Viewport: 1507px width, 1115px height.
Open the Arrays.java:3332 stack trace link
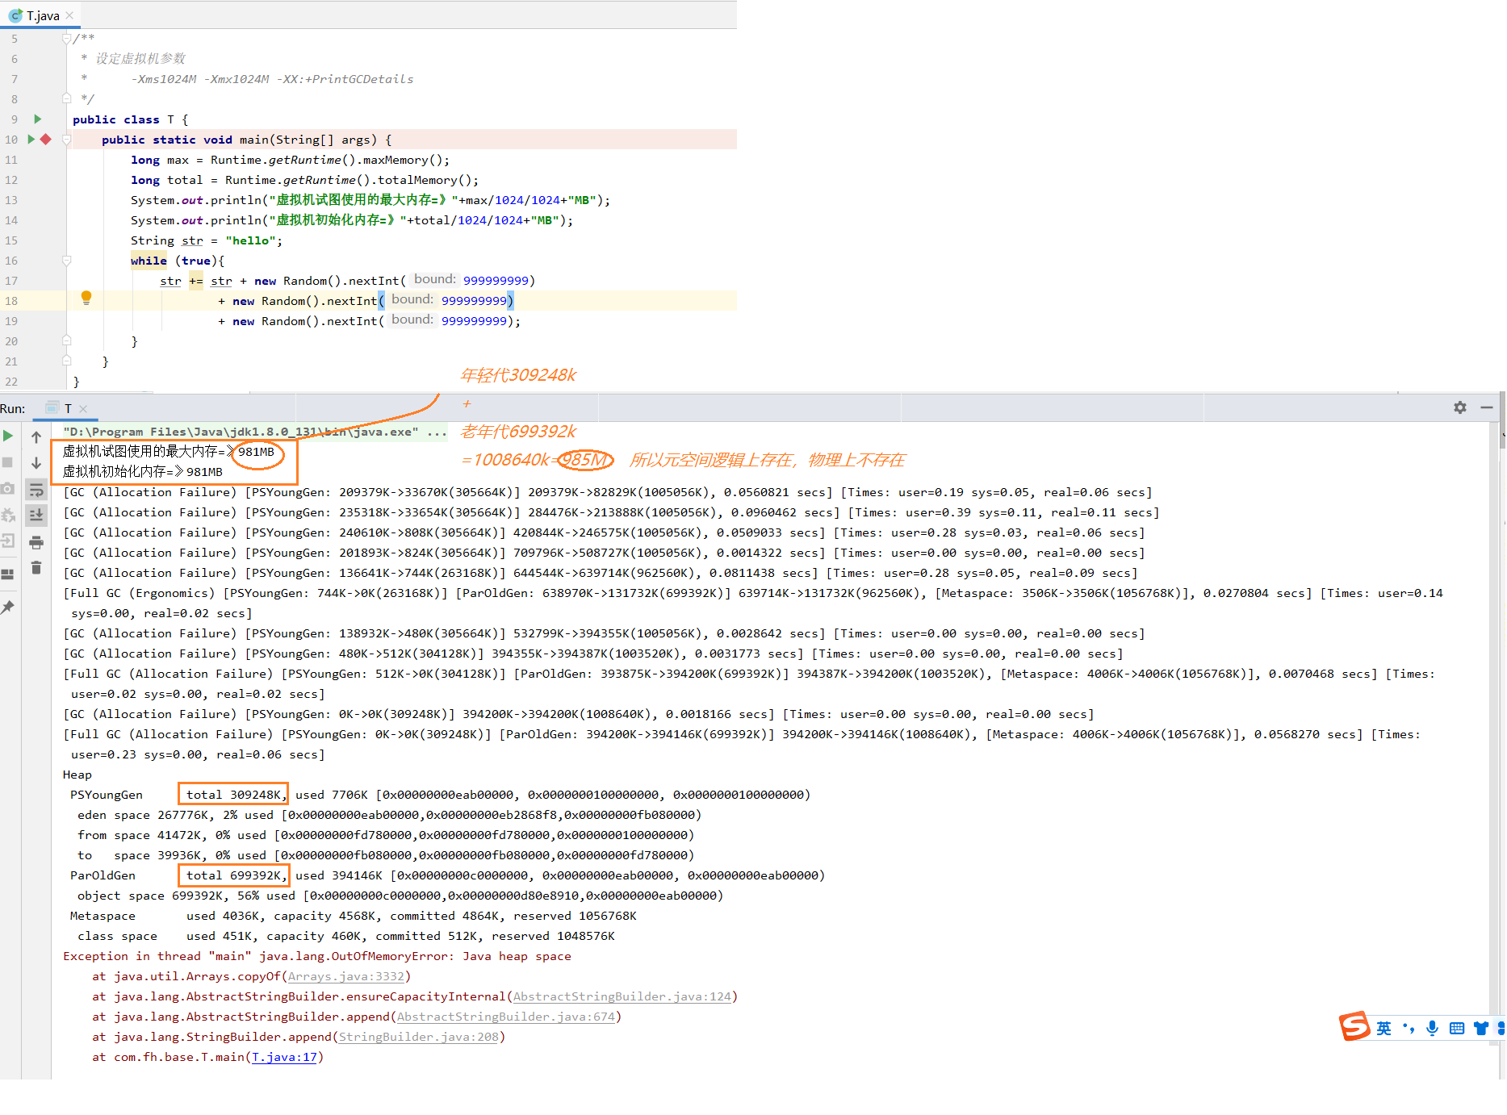(x=345, y=976)
